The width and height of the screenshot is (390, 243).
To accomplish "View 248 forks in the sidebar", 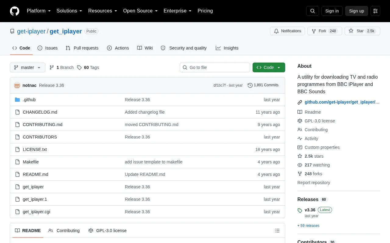I will (310, 174).
